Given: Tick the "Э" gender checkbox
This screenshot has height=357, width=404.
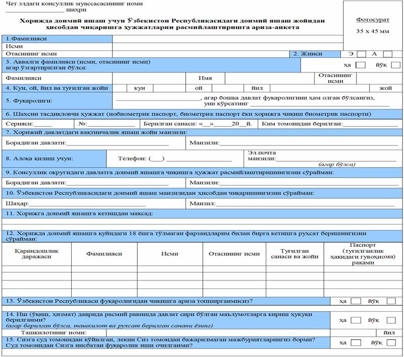Looking at the screenshot, I should (x=361, y=54).
